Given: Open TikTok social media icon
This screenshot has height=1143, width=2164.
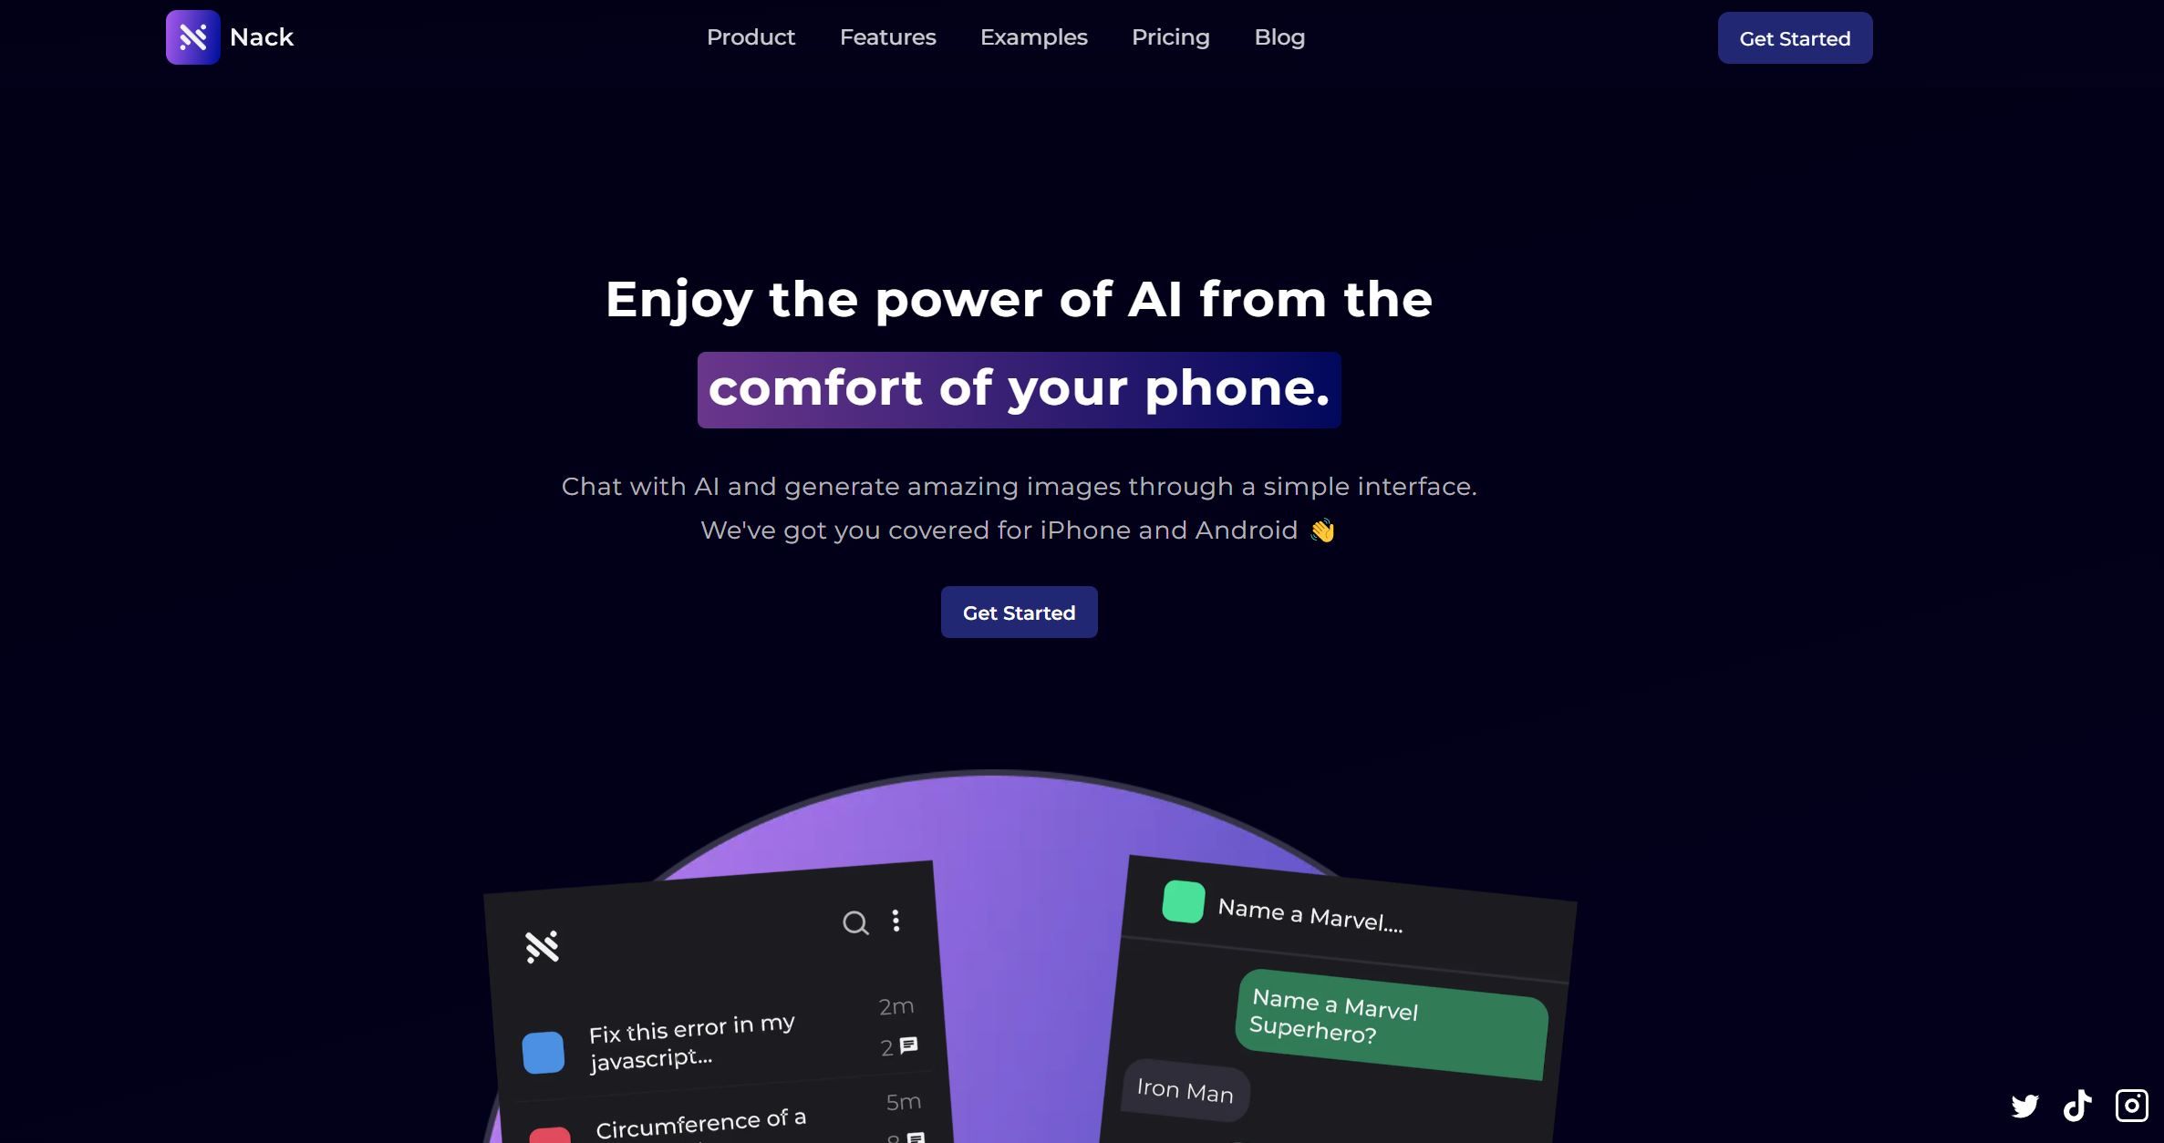Looking at the screenshot, I should point(2076,1105).
